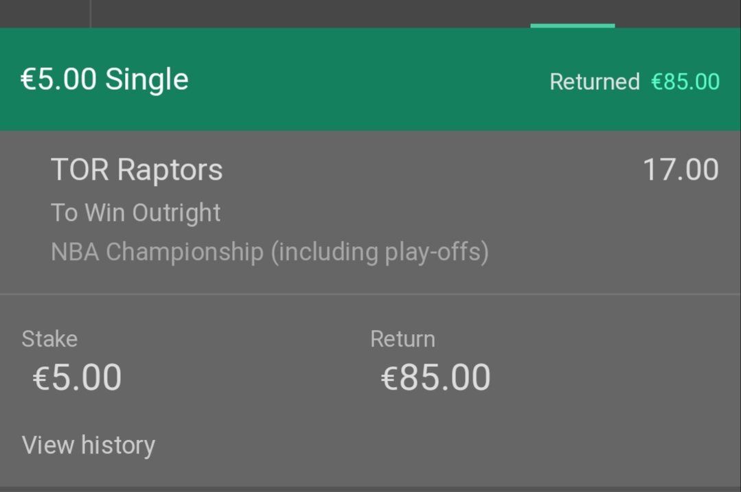Screen dimensions: 741x492
Task: Click the €85.00 return amount below Return
Action: coord(435,377)
